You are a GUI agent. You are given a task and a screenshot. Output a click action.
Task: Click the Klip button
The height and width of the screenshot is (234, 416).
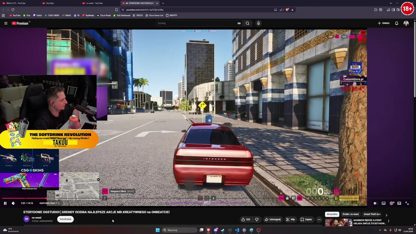290,219
